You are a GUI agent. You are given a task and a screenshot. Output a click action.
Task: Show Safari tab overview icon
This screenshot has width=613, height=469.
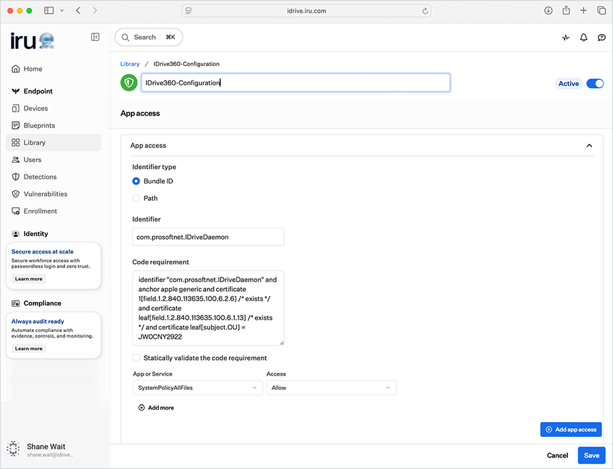point(601,10)
